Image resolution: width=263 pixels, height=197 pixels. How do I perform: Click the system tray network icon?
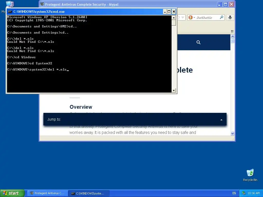pos(244,193)
